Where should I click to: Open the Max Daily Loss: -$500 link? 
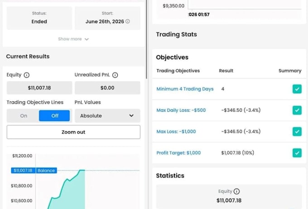(181, 110)
